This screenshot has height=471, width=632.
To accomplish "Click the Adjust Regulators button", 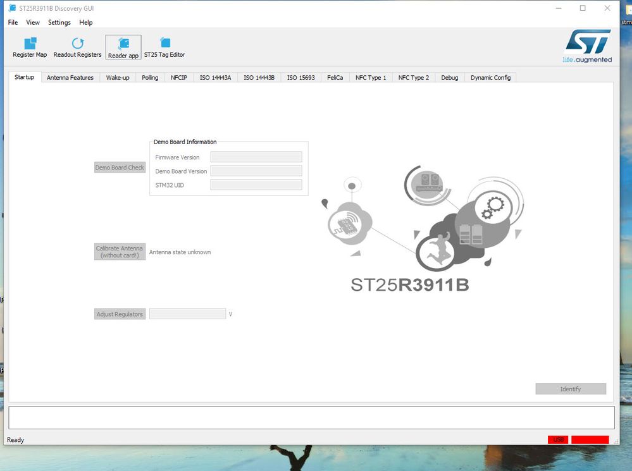I will 120,314.
